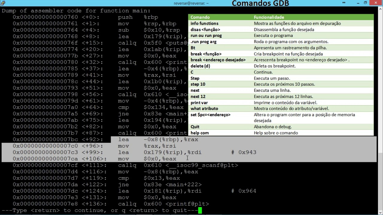Click the 'Comandos GDB' heading
This screenshot has width=383, height=215.
tap(260, 3)
